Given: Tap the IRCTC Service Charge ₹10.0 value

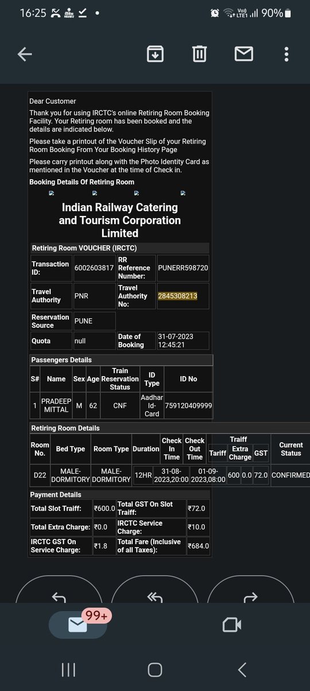Looking at the screenshot, I should pos(196,527).
